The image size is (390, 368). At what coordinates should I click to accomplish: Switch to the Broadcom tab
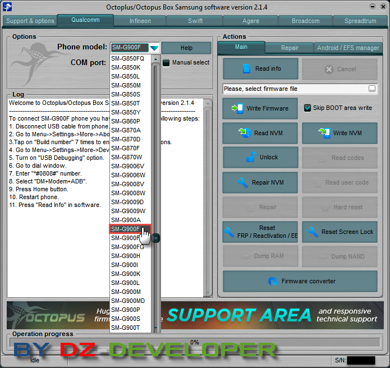coord(306,21)
